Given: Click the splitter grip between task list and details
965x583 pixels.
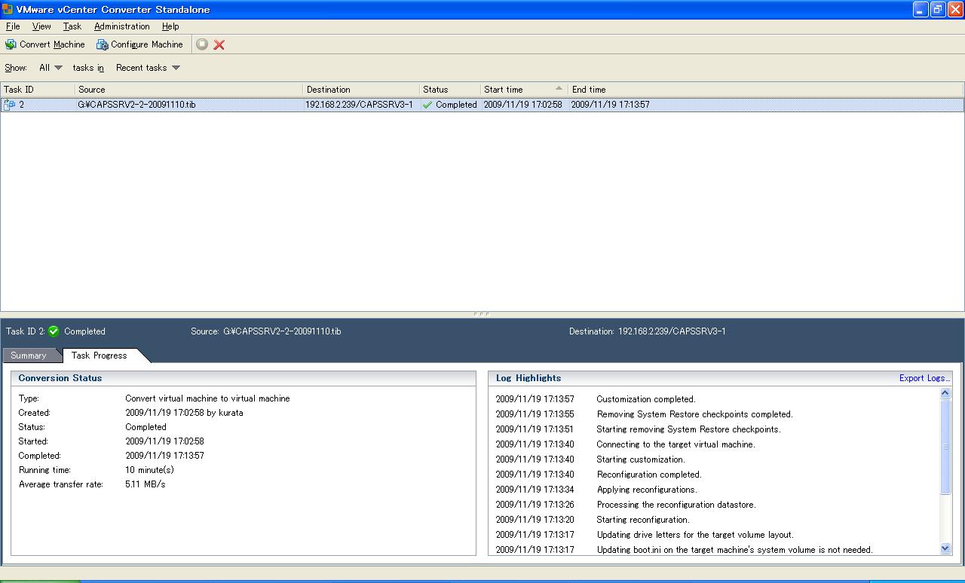Looking at the screenshot, I should click(482, 314).
